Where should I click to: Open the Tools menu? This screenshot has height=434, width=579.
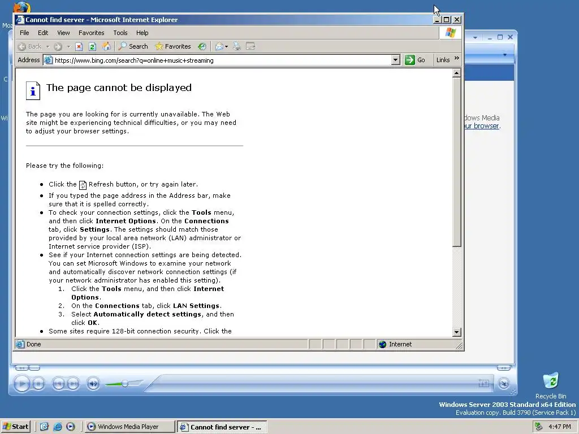coord(120,33)
